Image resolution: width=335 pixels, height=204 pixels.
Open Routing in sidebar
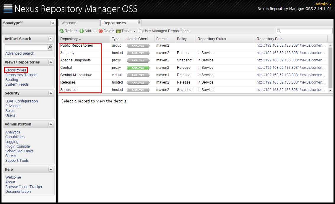tap(12, 80)
